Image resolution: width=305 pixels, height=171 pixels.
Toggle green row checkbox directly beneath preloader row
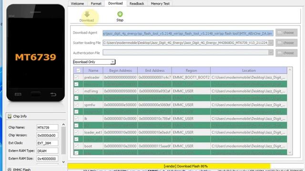click(76, 84)
